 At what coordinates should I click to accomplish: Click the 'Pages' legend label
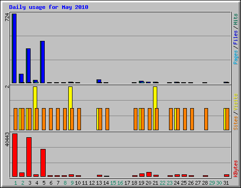tap(235, 57)
